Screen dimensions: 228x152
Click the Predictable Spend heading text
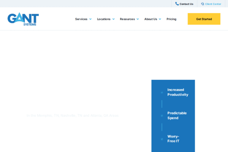coord(177,115)
